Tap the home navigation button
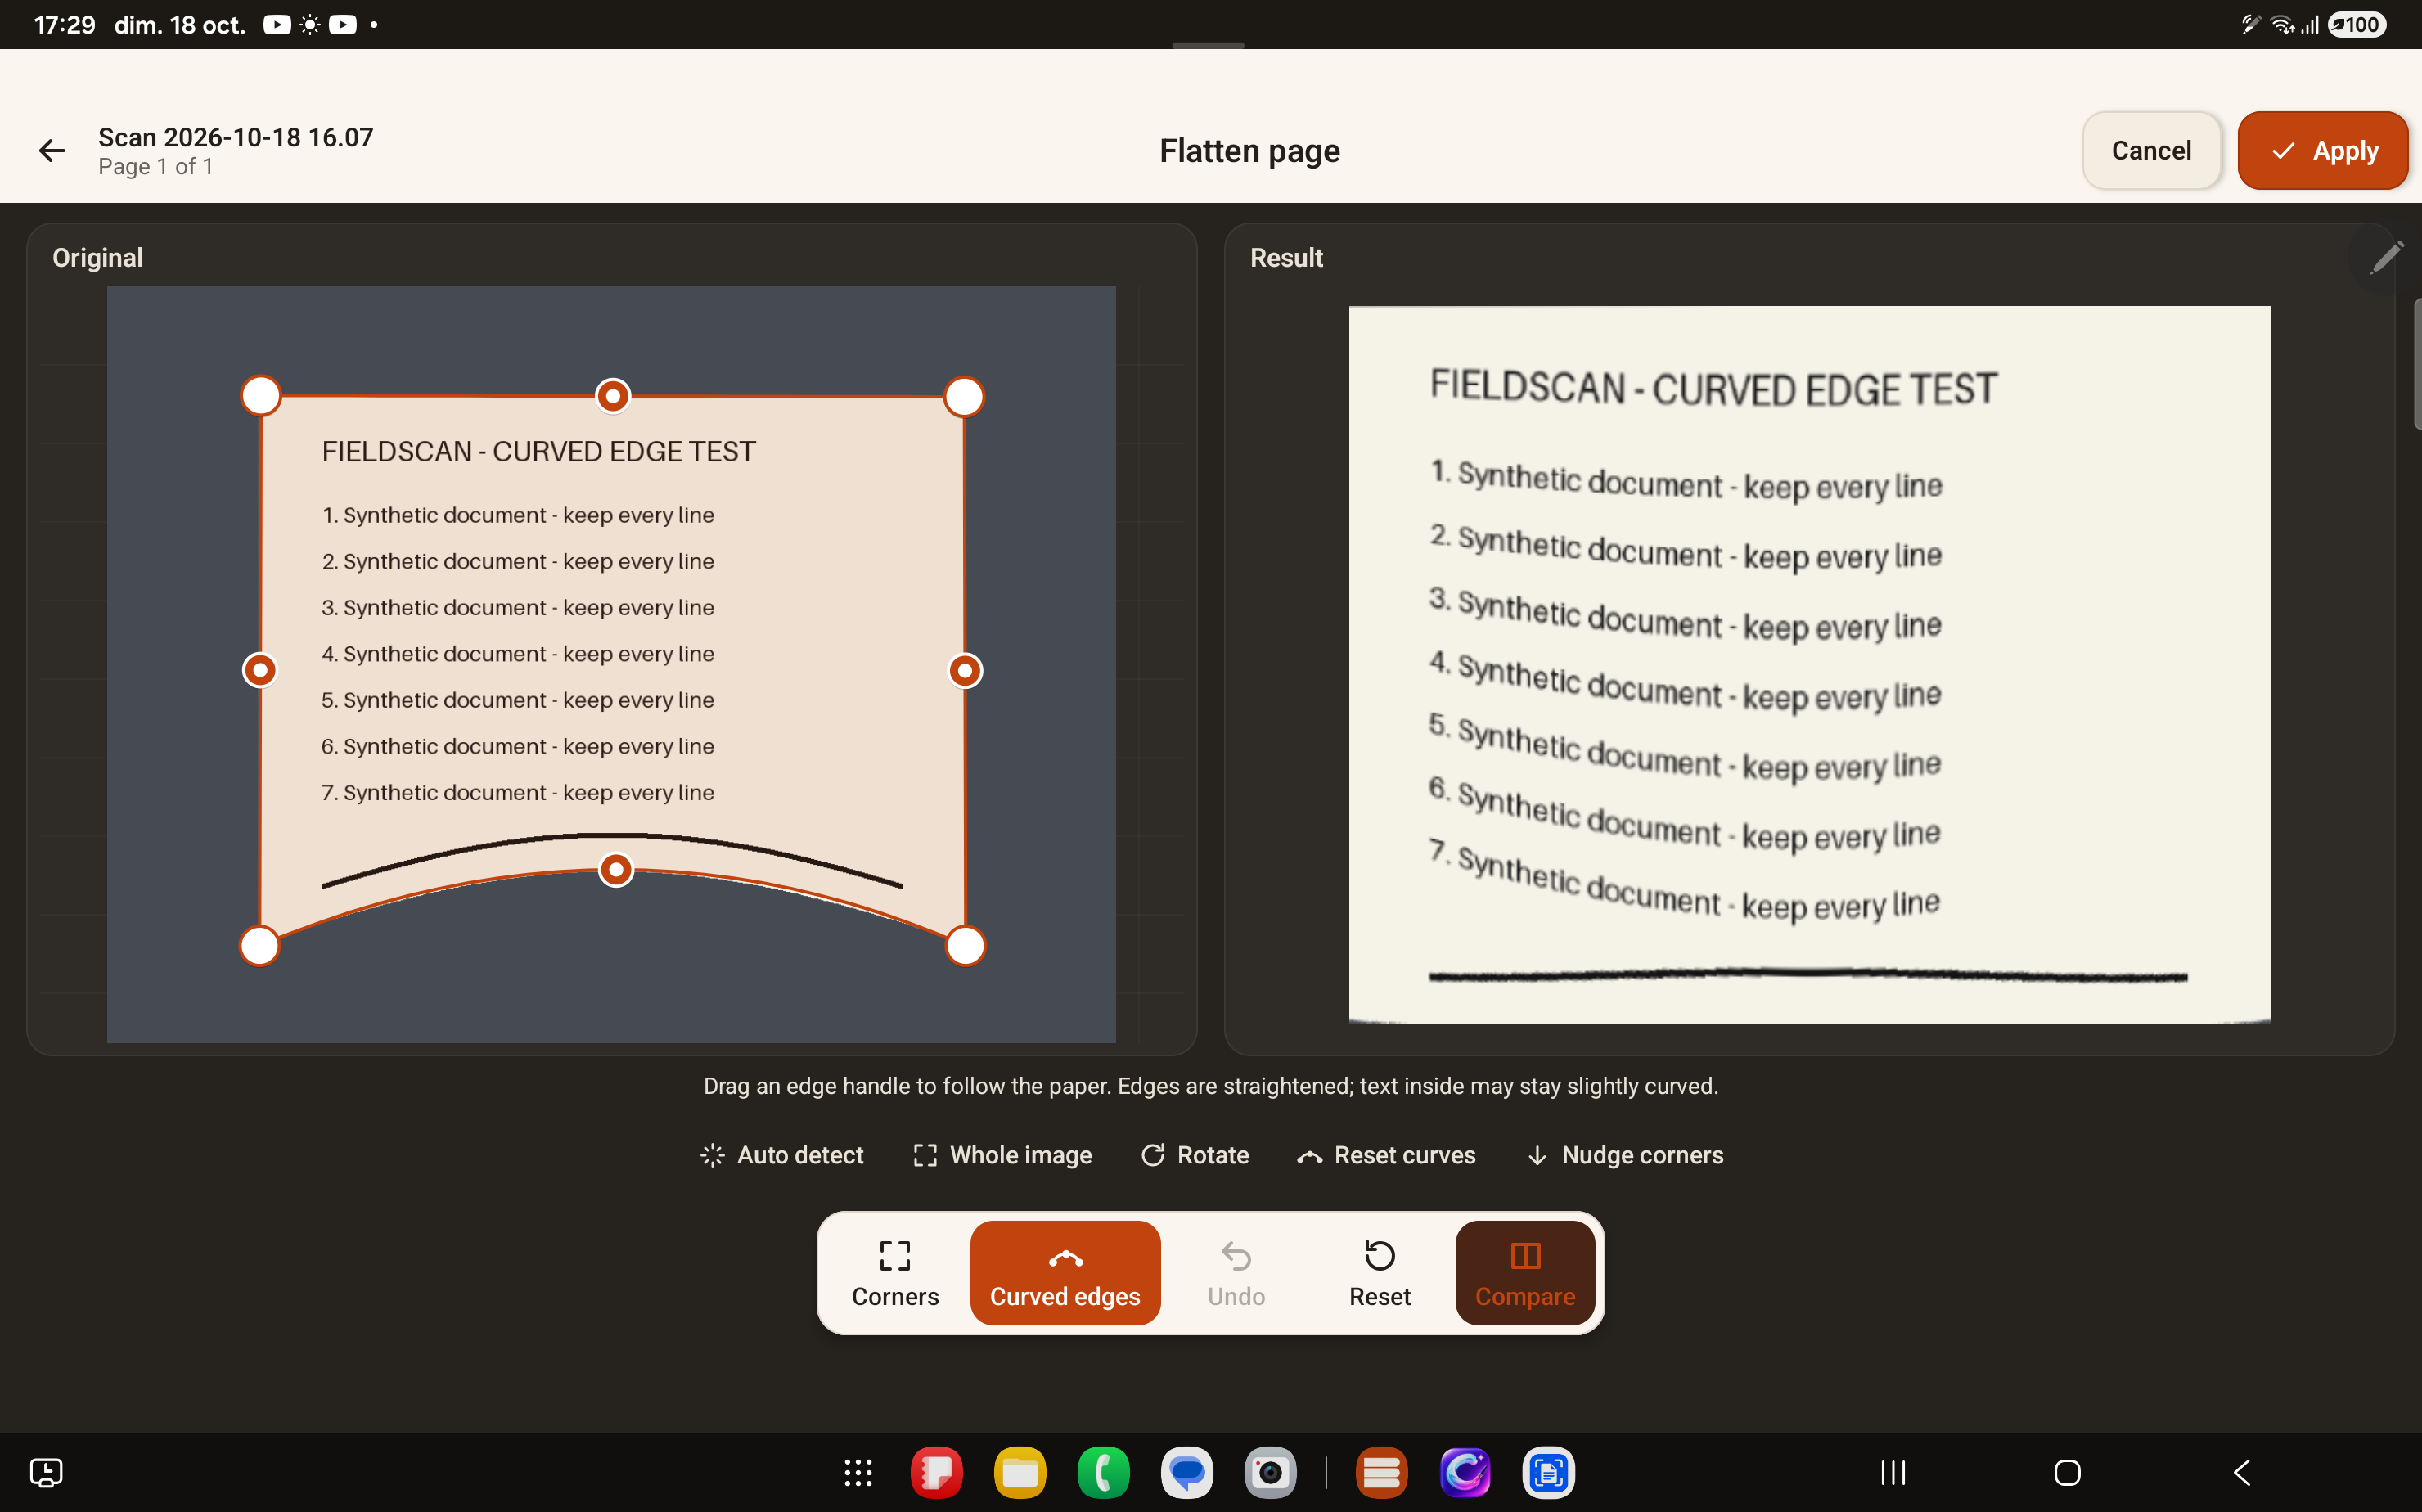Screen dimensions: 2422x1512 [2067, 1472]
